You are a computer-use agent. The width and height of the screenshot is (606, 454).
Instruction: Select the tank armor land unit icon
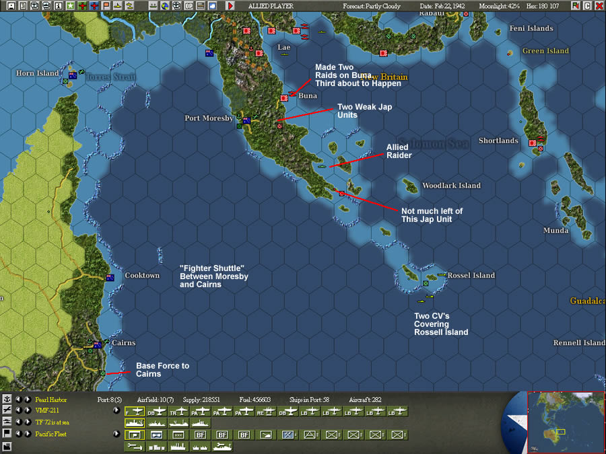(266, 434)
